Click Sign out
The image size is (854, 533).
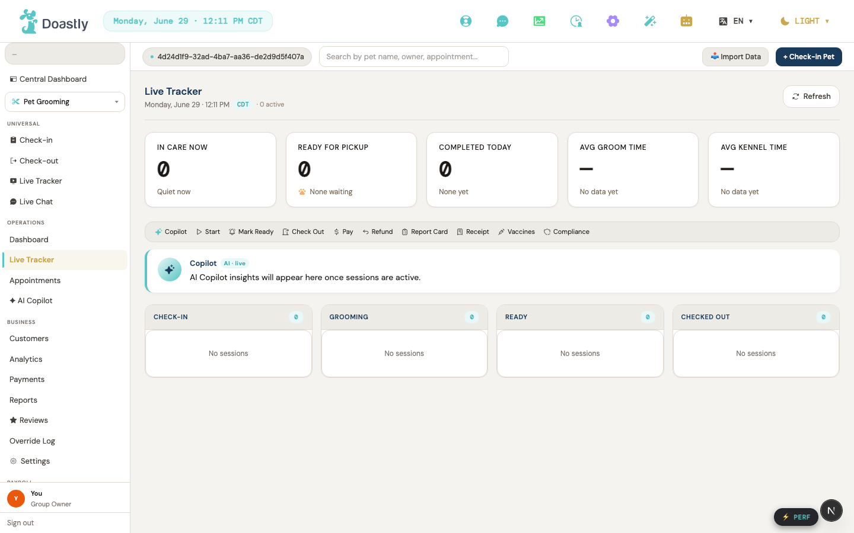[20, 523]
